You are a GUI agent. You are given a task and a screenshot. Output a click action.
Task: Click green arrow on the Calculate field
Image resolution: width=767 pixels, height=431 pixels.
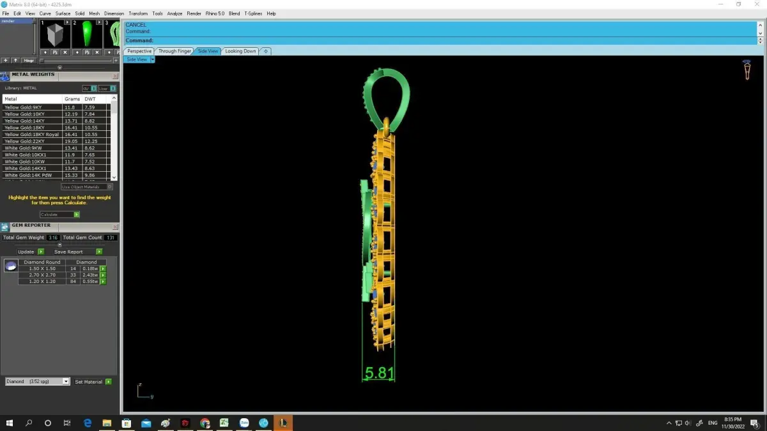(x=77, y=215)
